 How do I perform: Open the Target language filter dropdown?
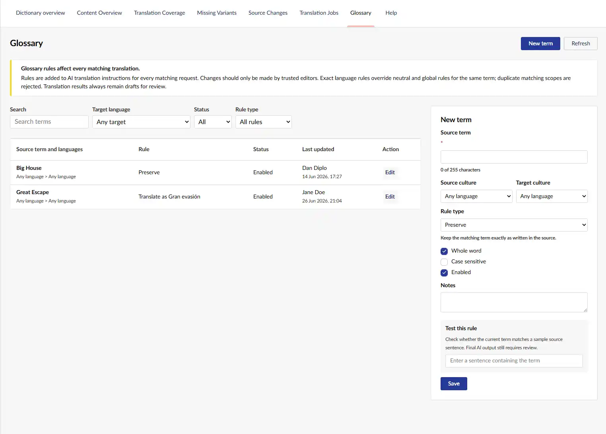pyautogui.click(x=141, y=122)
